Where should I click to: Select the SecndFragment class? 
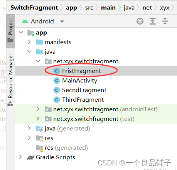tap(84, 90)
